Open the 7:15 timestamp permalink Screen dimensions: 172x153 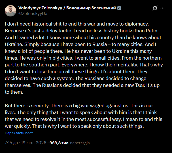[25, 142]
